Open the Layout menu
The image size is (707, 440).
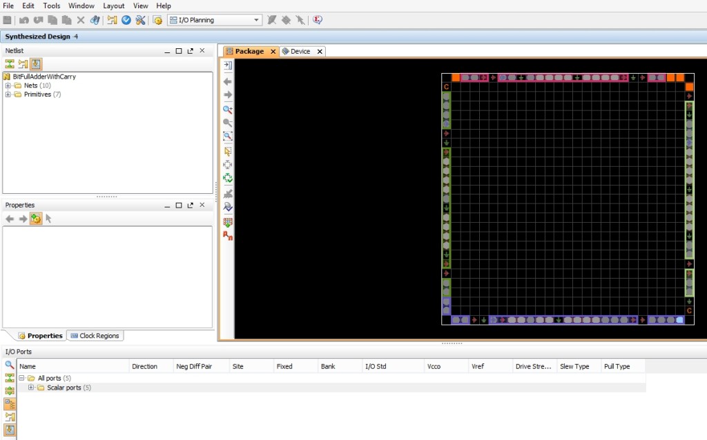pyautogui.click(x=113, y=6)
